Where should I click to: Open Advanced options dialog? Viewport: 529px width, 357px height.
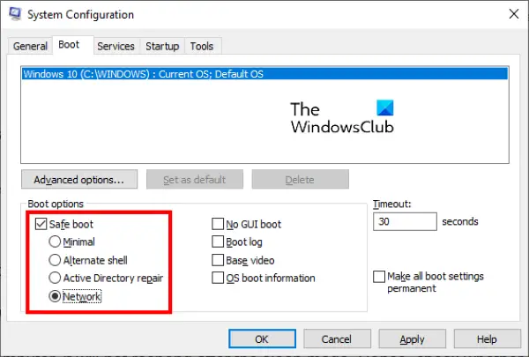tap(79, 180)
